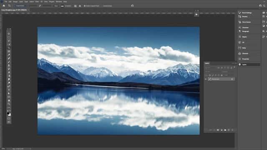The width and height of the screenshot is (267, 150).
Task: Select the Brush tool
Action: tap(9, 62)
